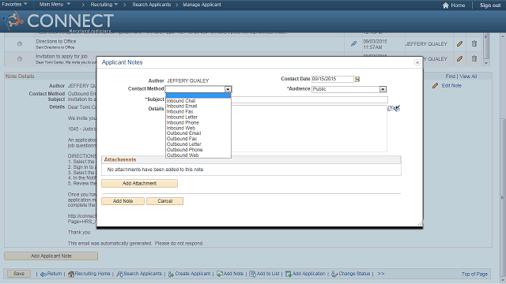Click the View All link
Image resolution: width=506 pixels, height=284 pixels.
point(468,77)
